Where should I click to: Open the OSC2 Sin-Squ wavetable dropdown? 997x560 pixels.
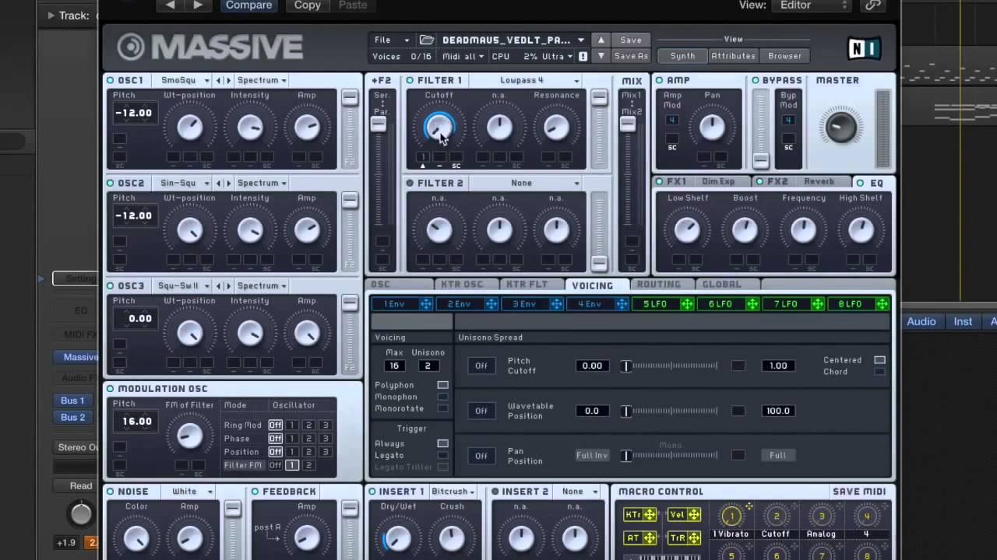[183, 183]
